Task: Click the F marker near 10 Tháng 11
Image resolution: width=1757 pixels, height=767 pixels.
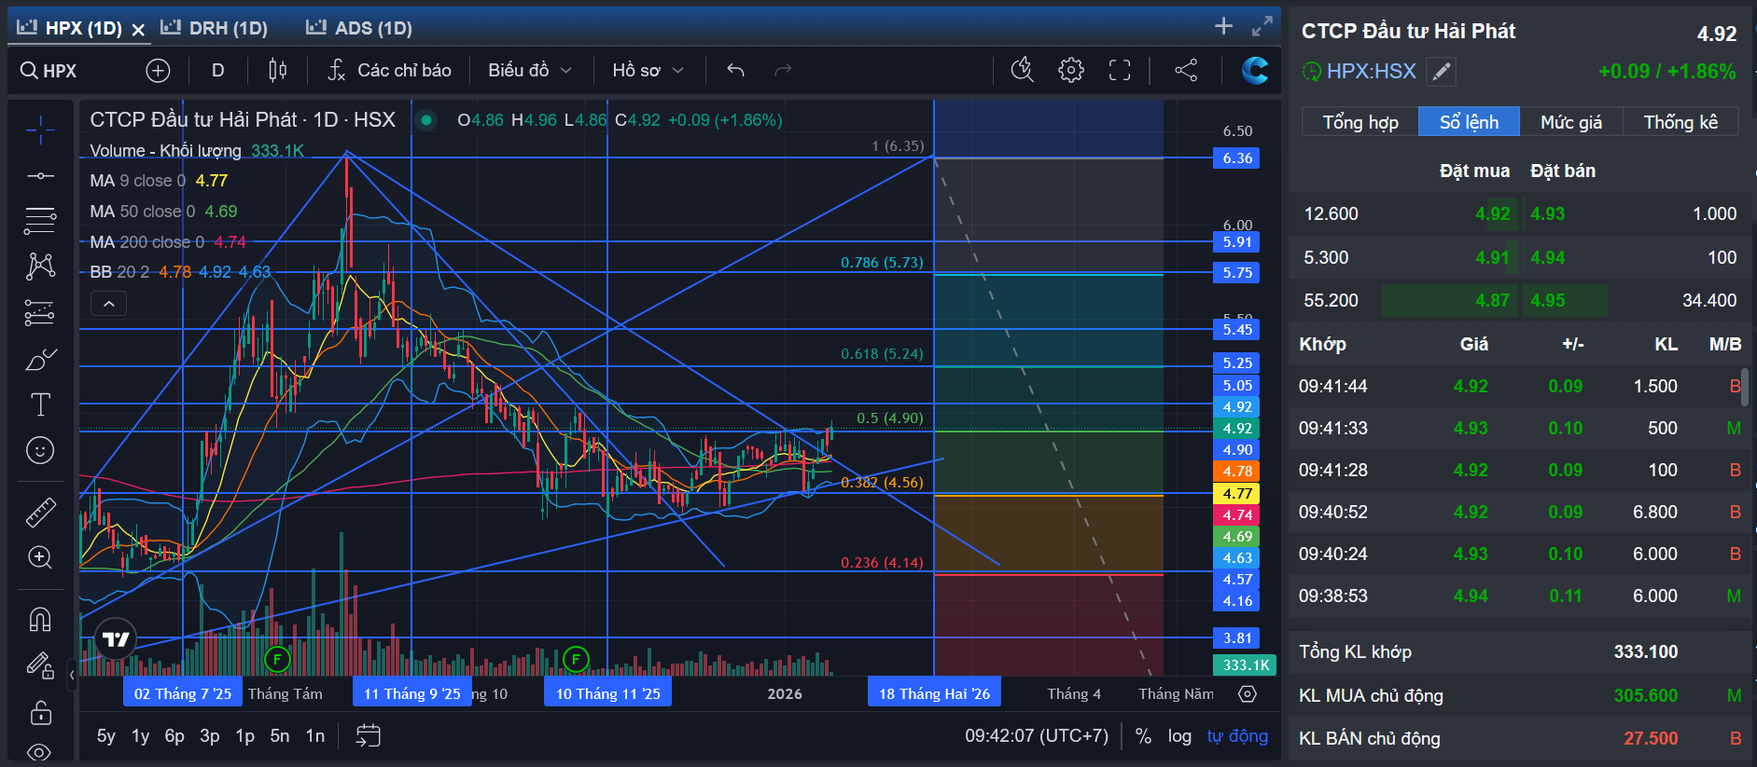Action: pos(577,660)
